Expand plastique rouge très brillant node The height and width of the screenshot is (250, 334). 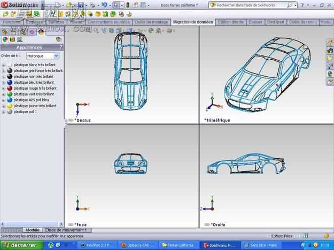pos(3,88)
